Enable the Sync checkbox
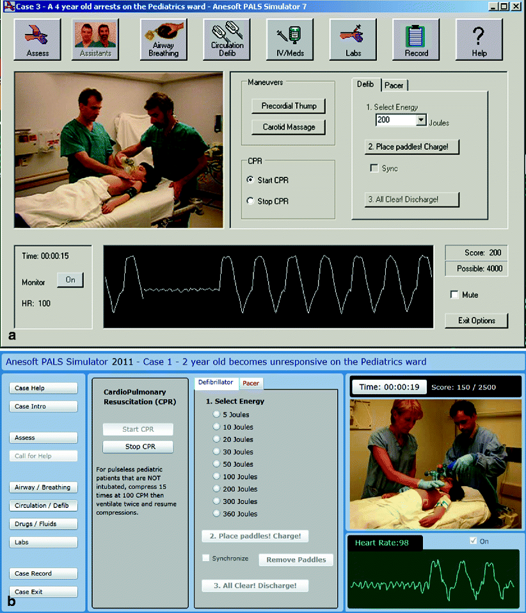 (x=374, y=168)
